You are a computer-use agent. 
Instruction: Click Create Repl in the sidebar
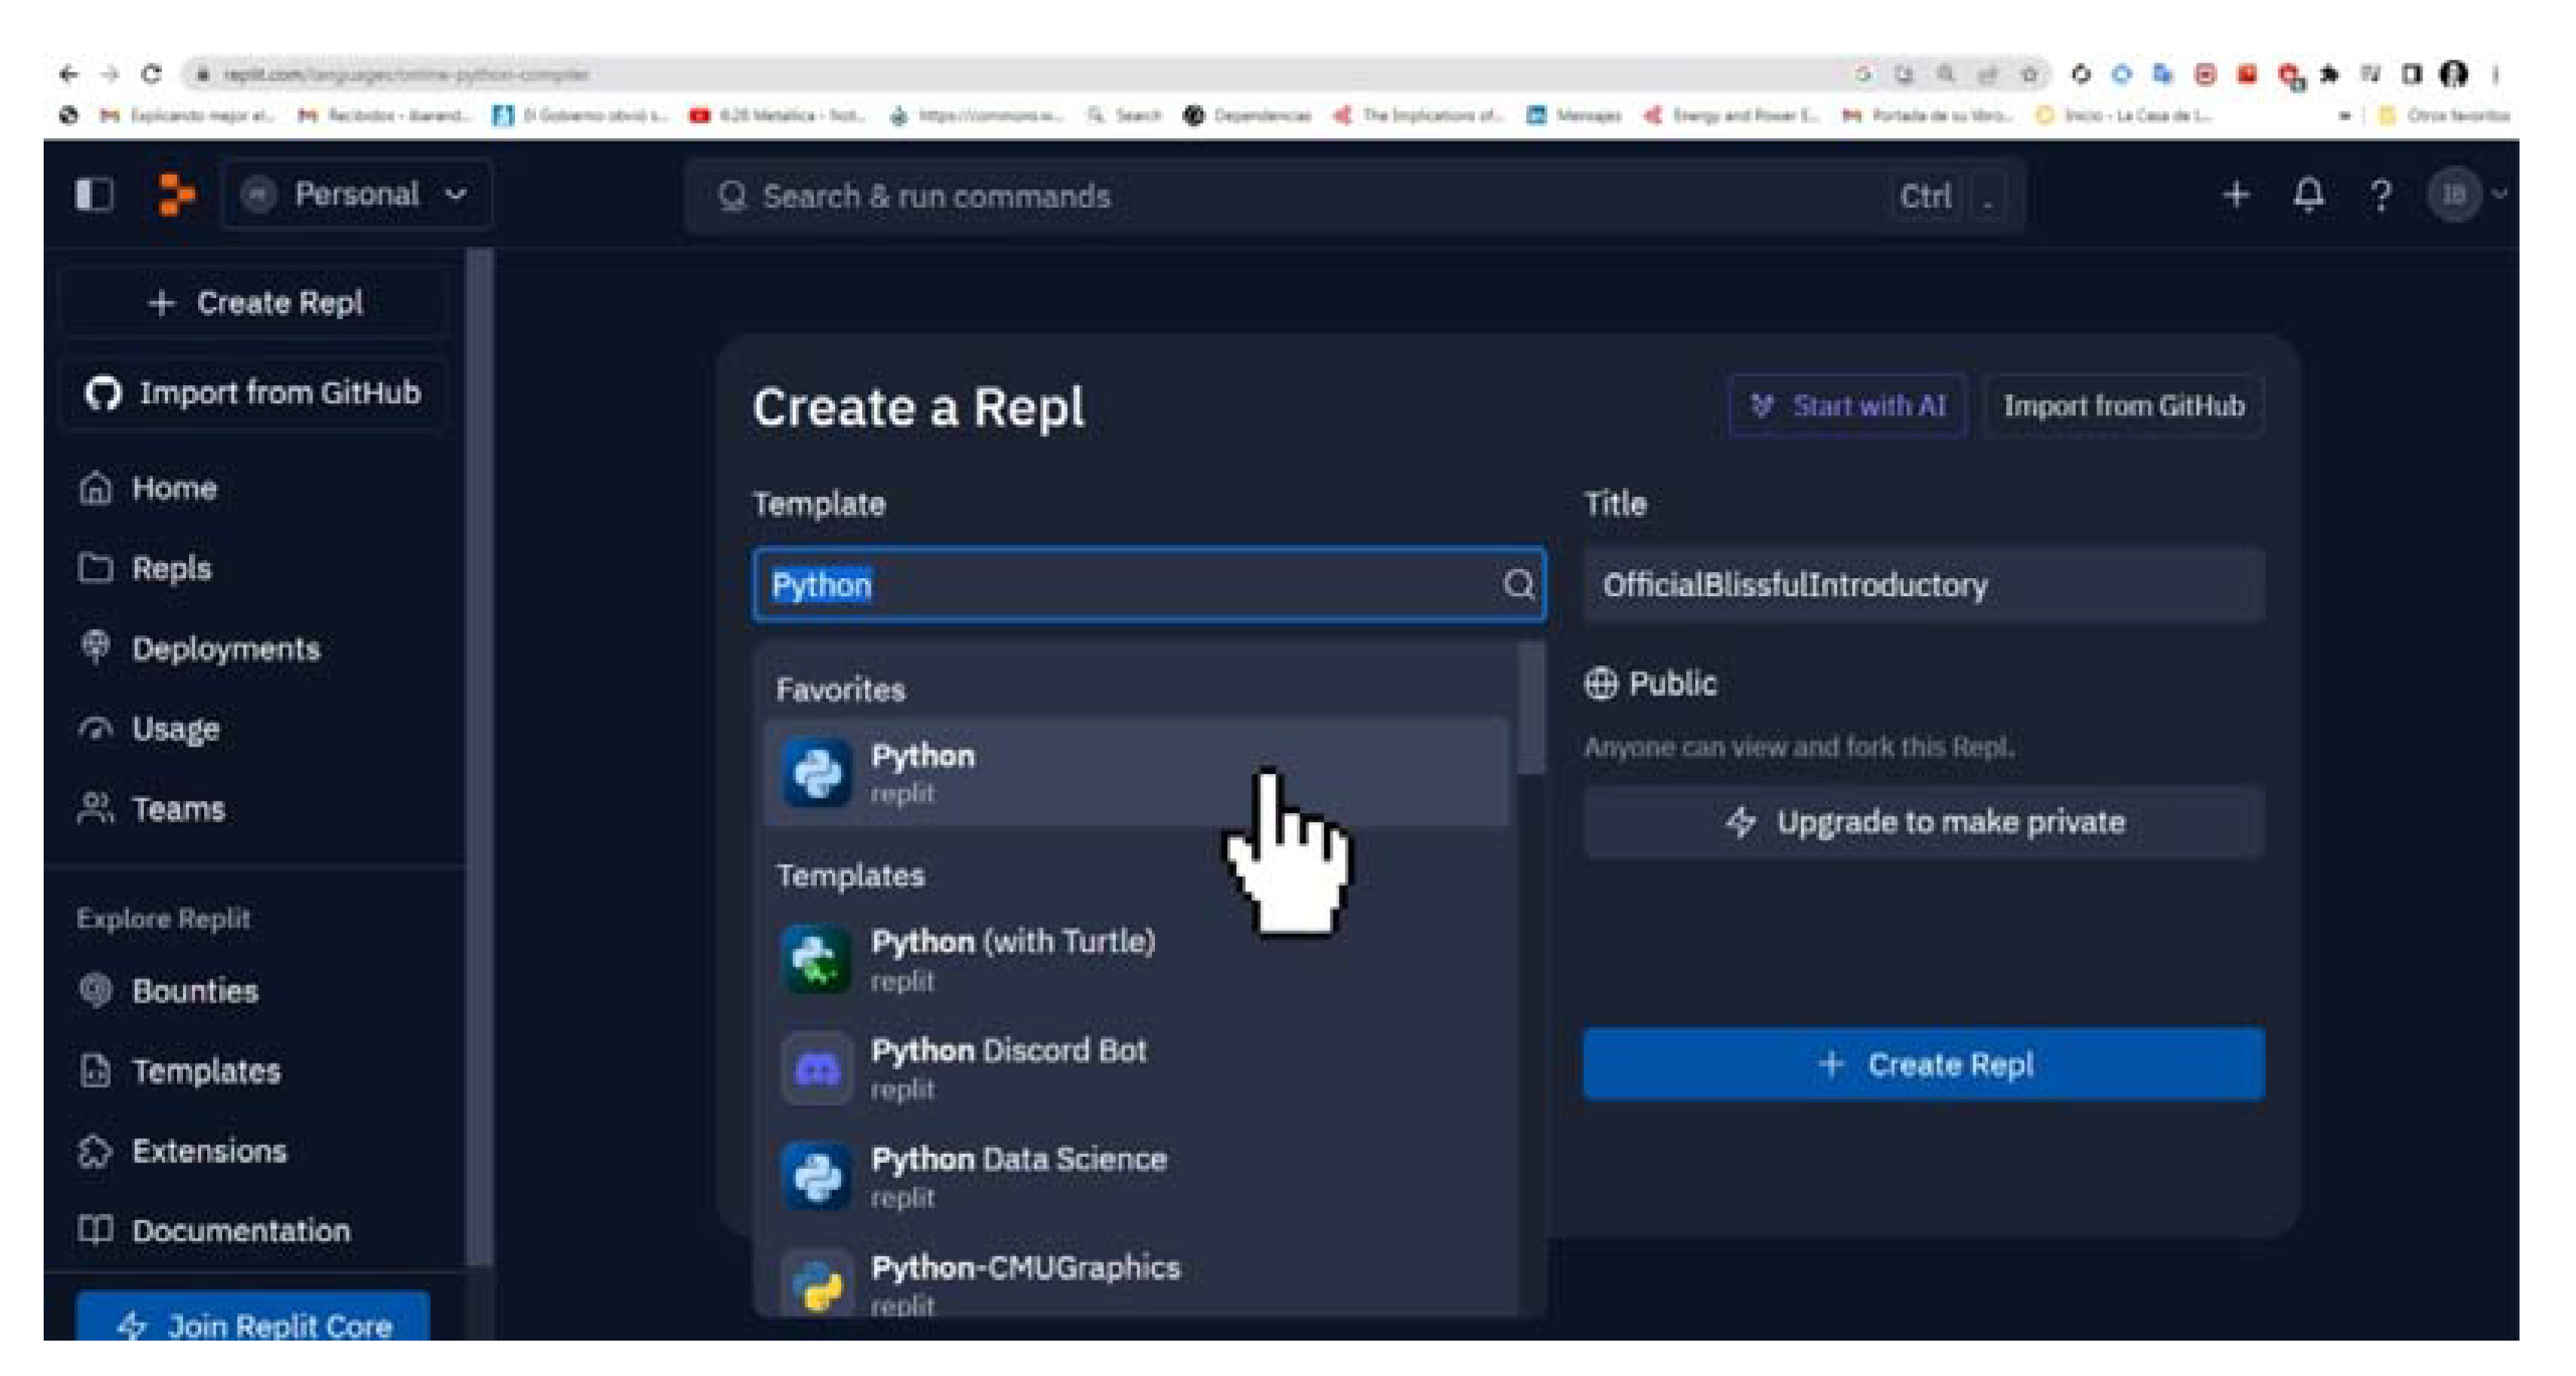[x=255, y=302]
